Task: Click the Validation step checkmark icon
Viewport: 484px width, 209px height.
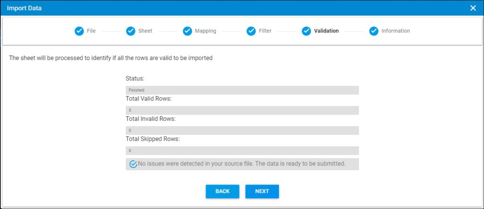Action: point(306,31)
